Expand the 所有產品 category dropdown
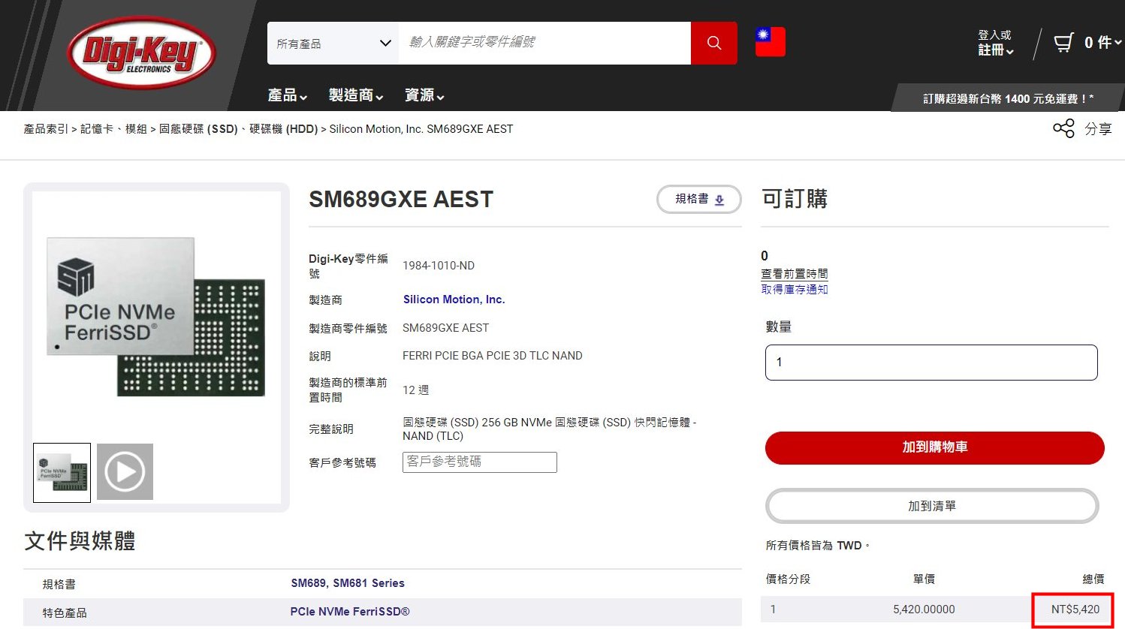Viewport: 1125px width, 629px height. click(x=333, y=44)
